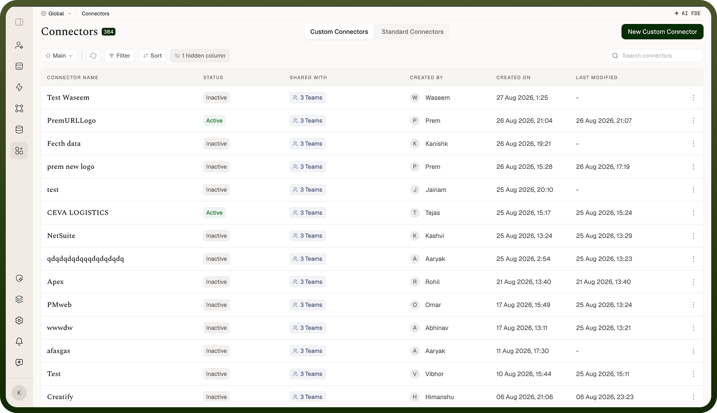Screen dimensions: 717x413
Task: Open the workflow nodes sidebar icon
Action: [19, 108]
